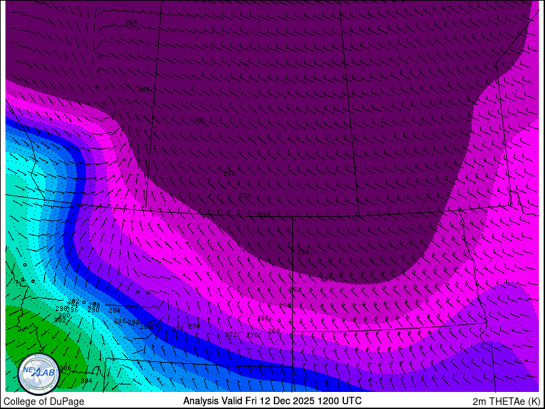Click the 264 contour label

[x=285, y=305]
